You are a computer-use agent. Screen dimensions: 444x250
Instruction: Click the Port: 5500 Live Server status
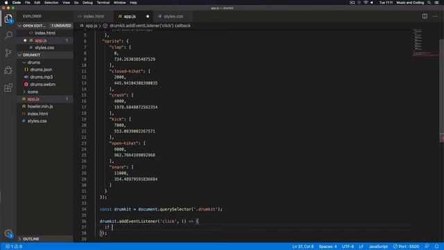406,247
